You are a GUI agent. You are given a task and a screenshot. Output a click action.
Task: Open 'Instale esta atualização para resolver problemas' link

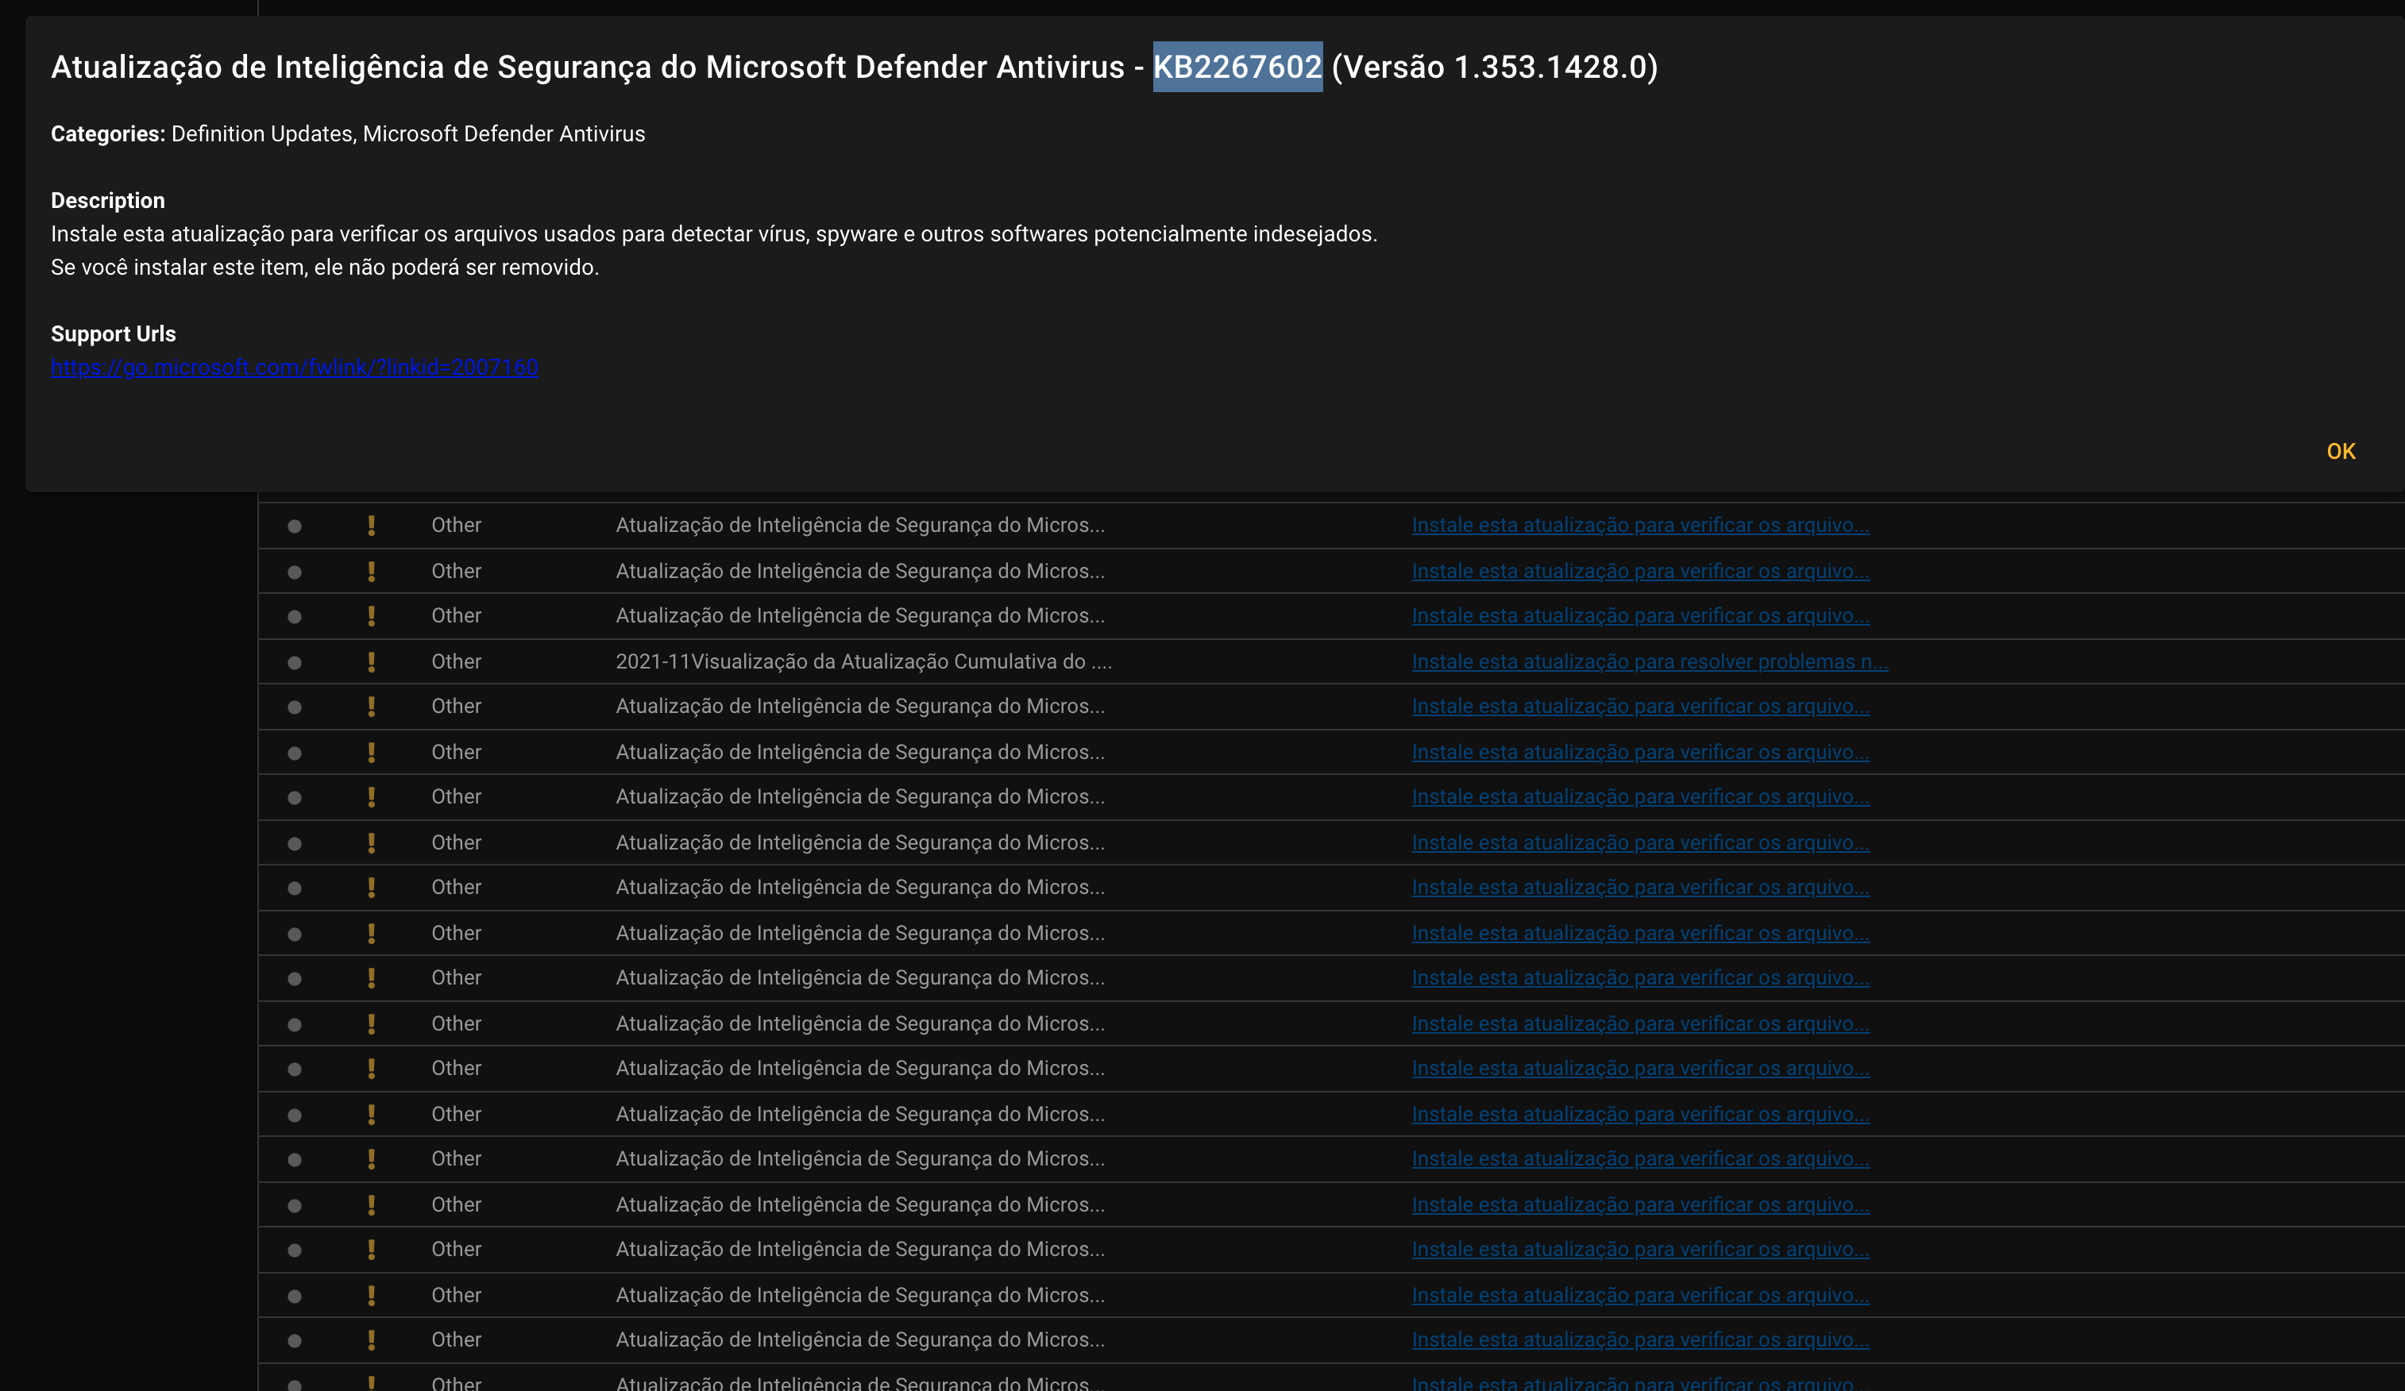1649,661
